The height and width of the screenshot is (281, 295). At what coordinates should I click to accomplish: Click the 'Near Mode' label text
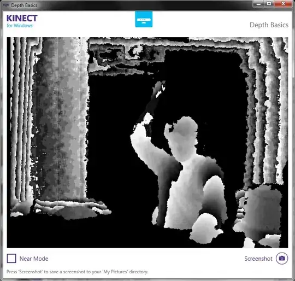[x=34, y=259]
